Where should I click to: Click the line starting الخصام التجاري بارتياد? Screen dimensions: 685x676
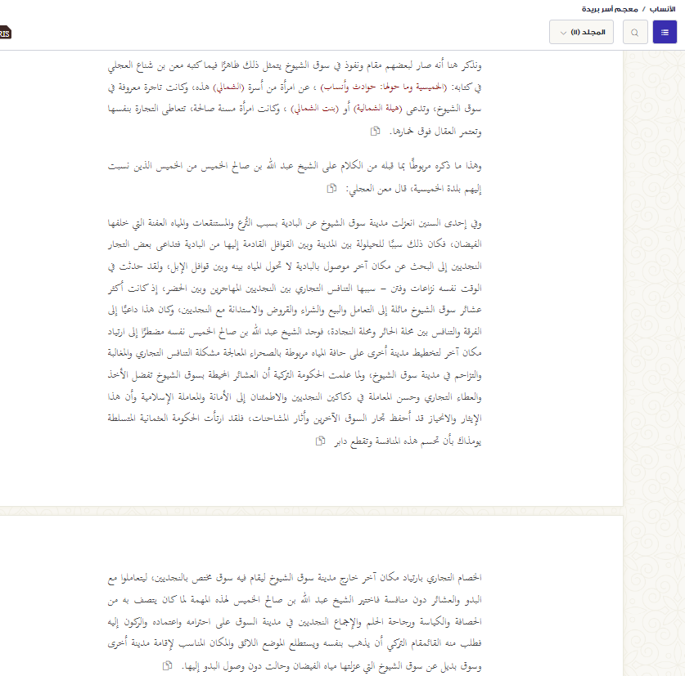pos(295,578)
